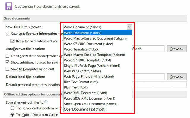This screenshot has height=118, width=190.
Task: Collapse the file format dropdown arrow
Action: point(129,27)
